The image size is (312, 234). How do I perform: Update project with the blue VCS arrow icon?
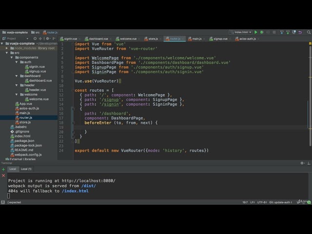click(x=282, y=32)
